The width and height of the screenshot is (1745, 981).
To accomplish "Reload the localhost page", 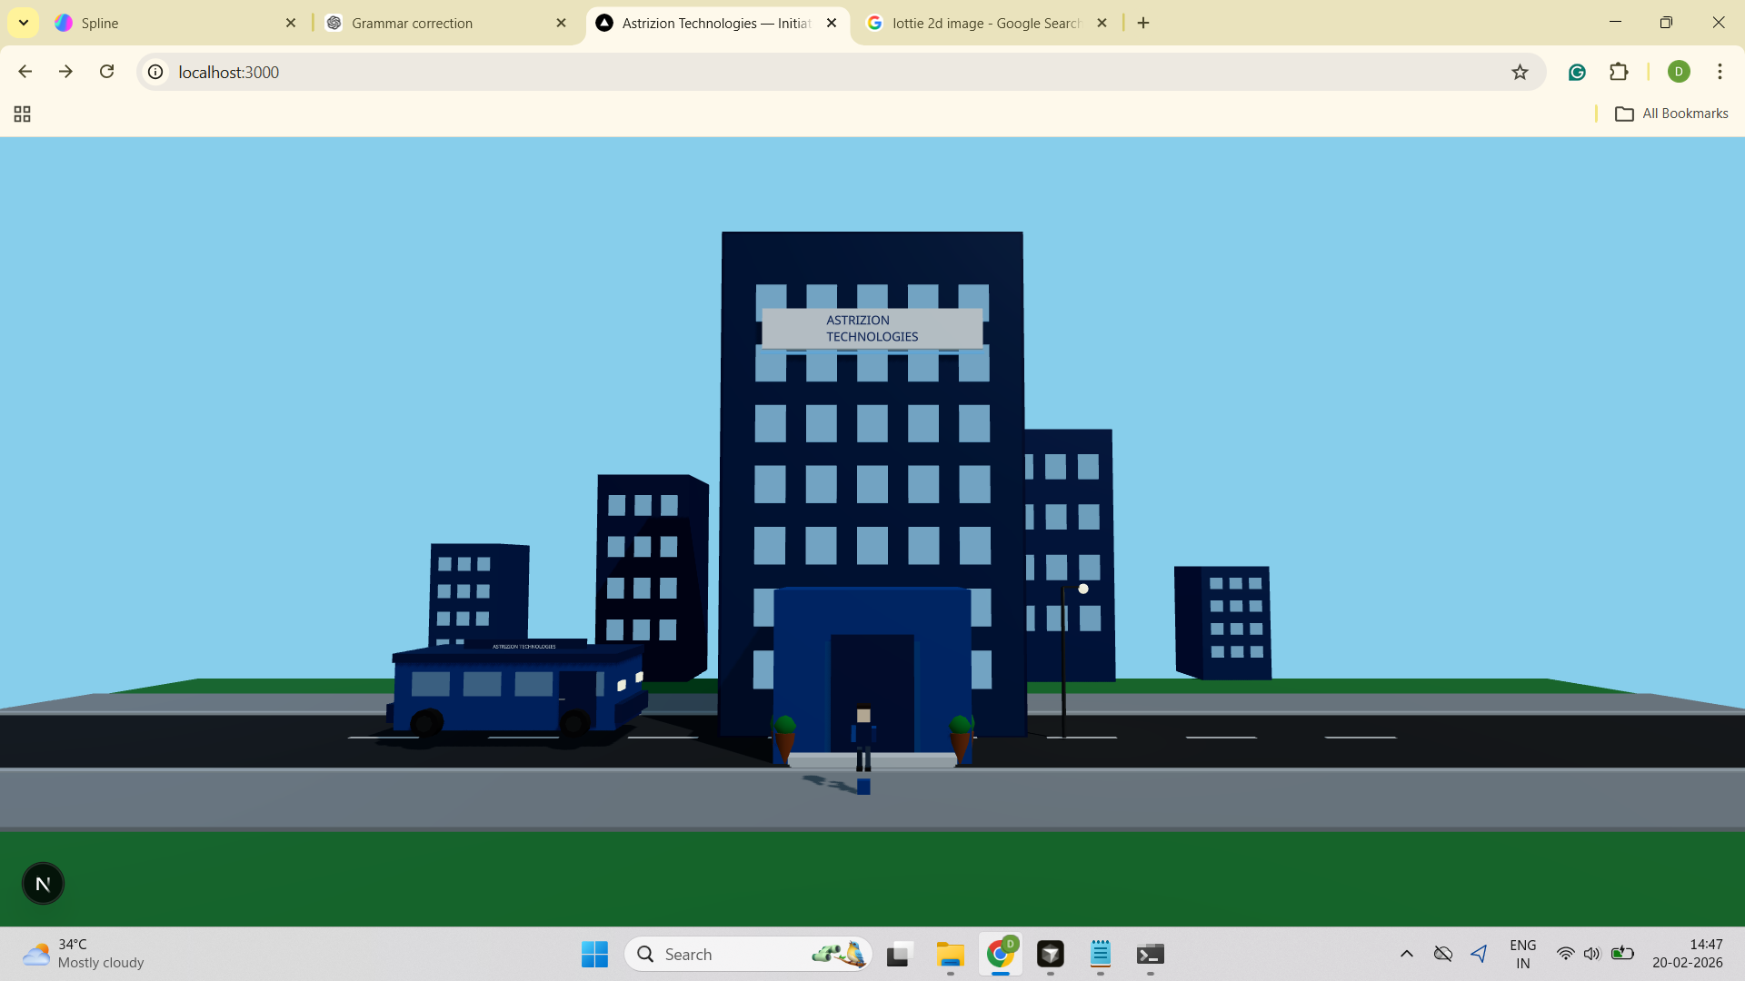I will point(106,72).
